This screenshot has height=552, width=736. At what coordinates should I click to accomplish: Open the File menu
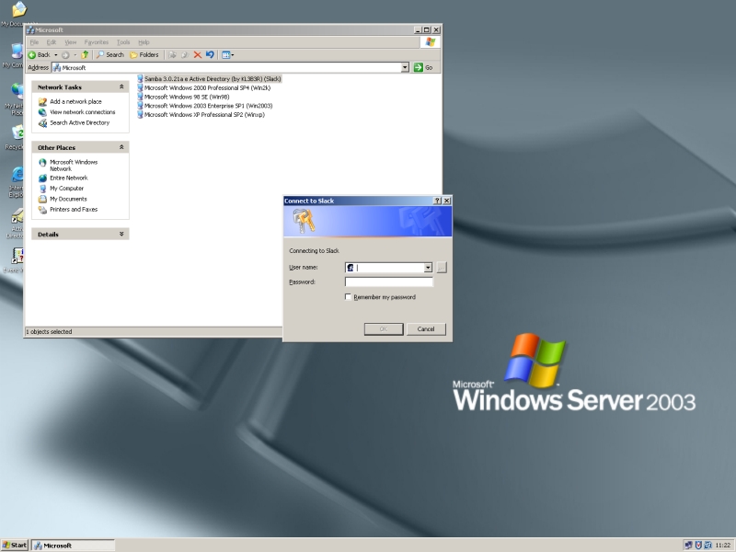click(34, 42)
